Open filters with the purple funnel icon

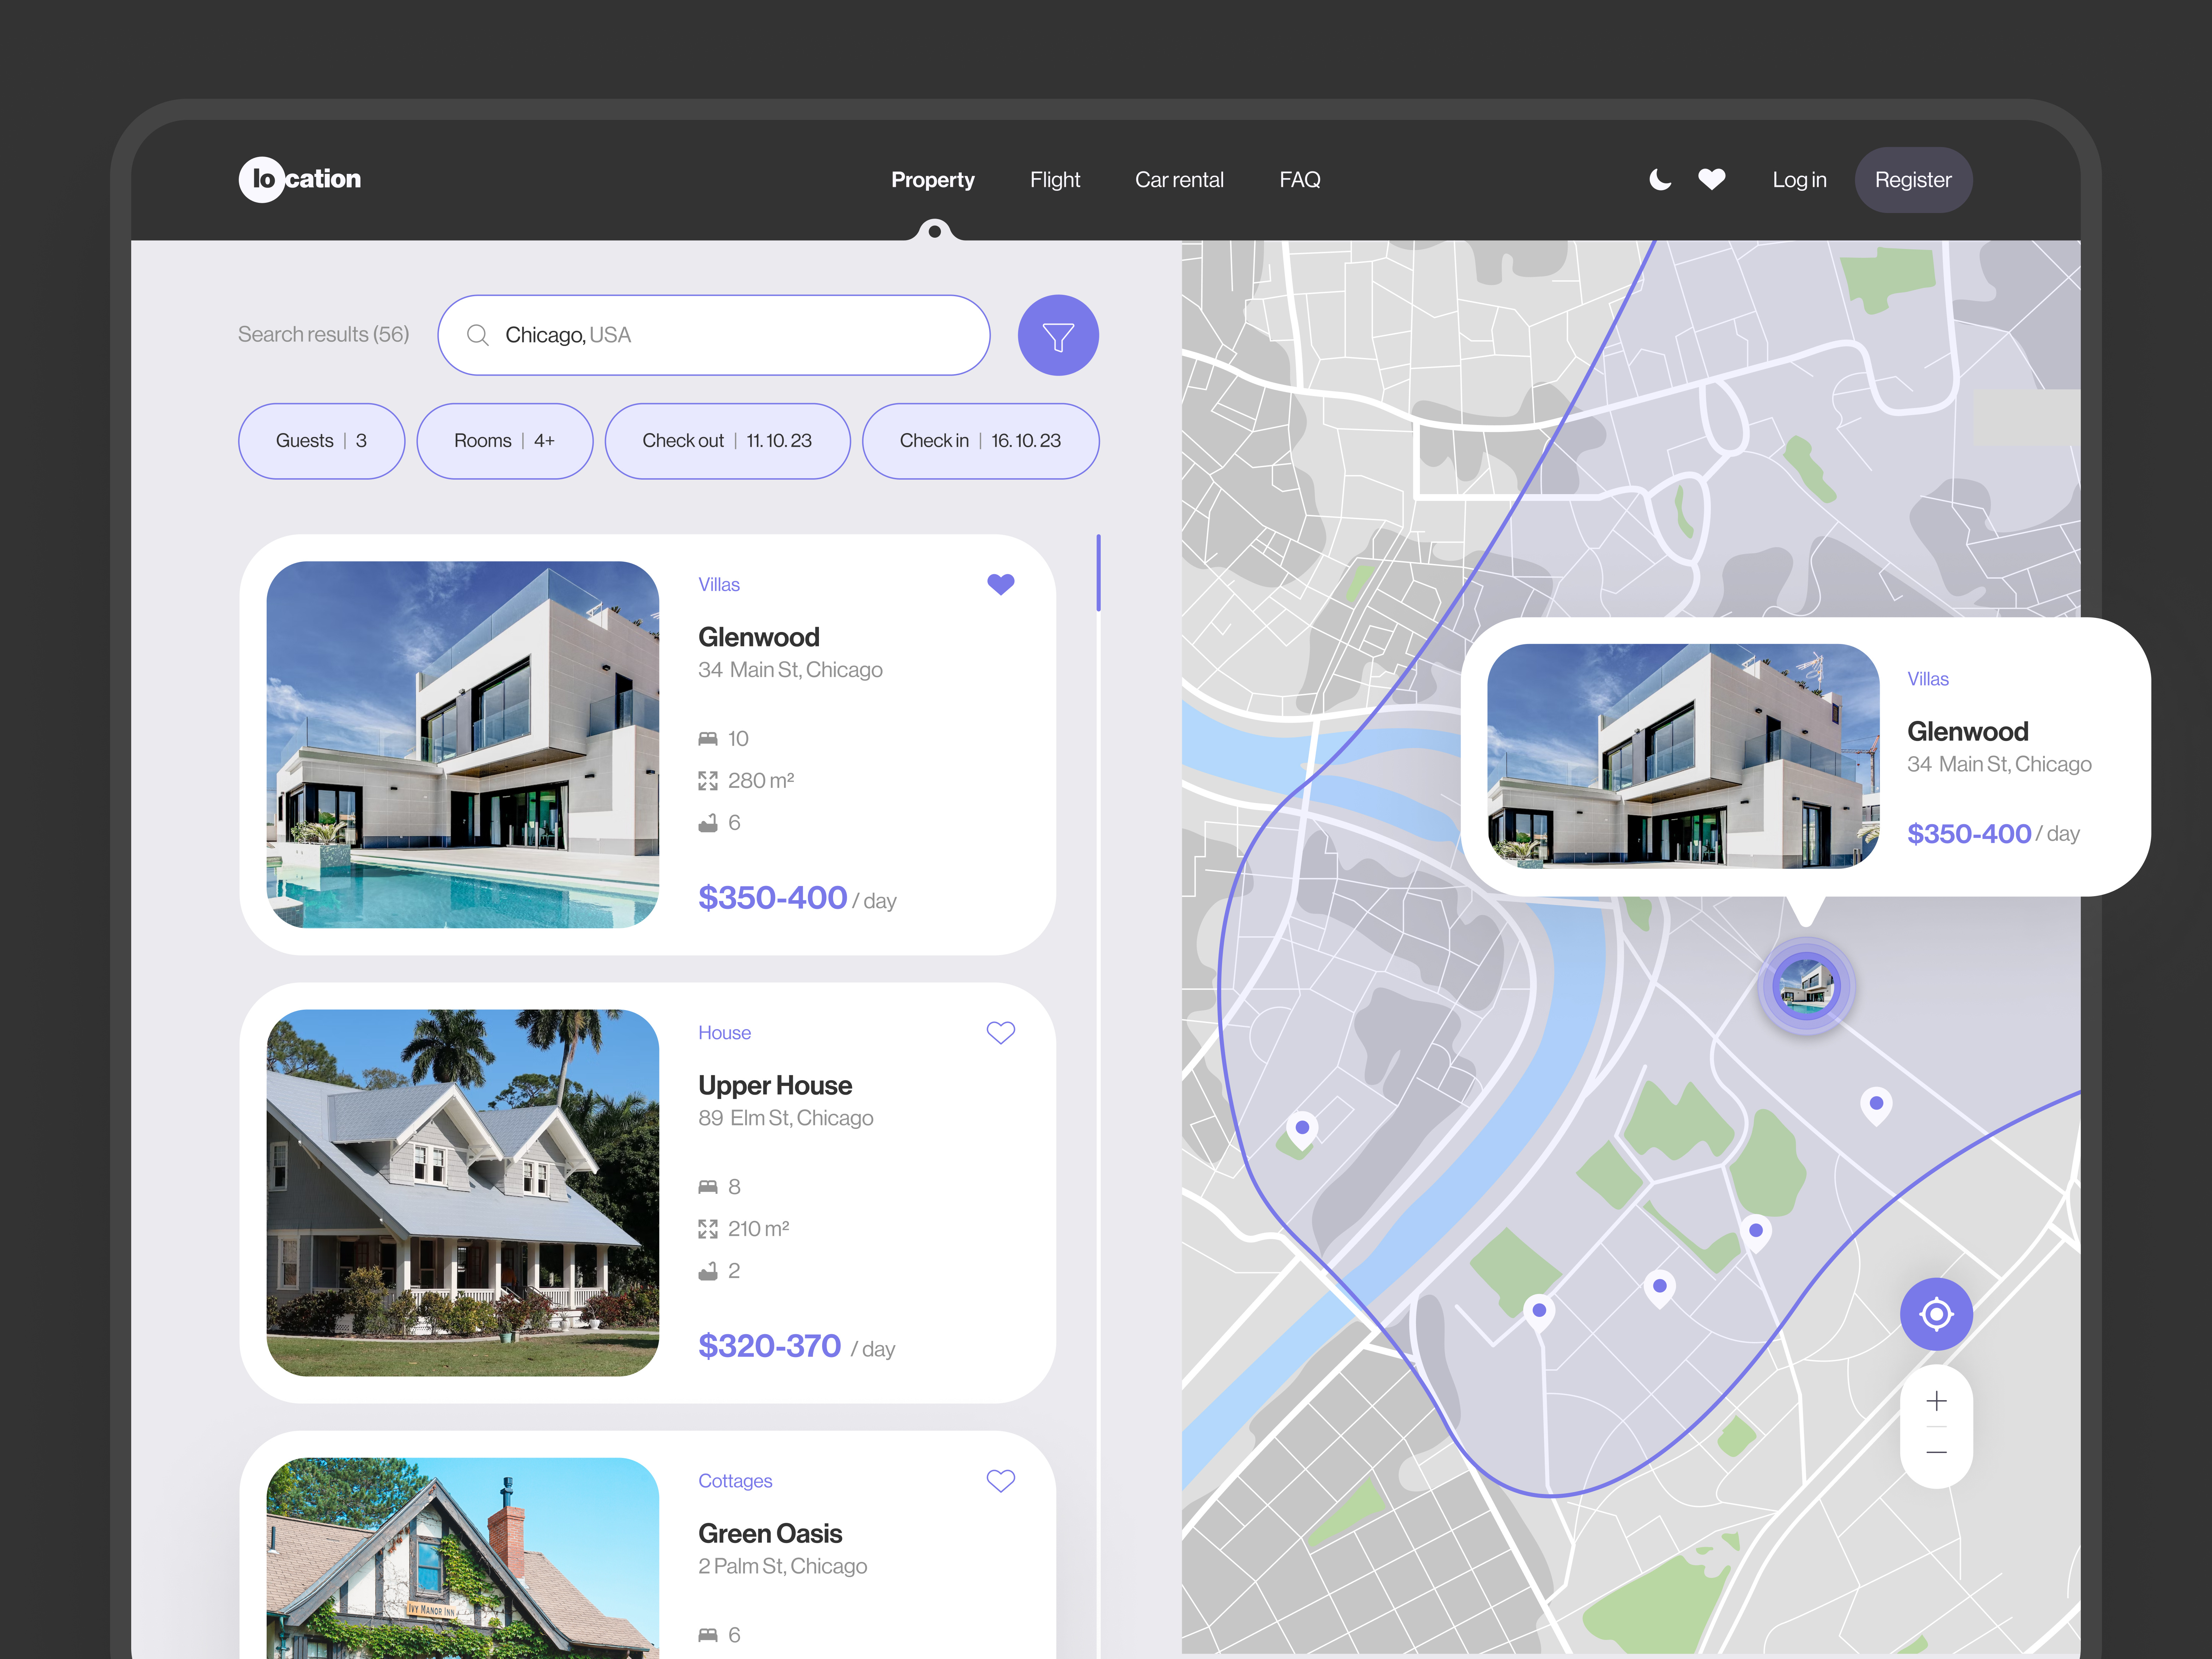tap(1058, 335)
